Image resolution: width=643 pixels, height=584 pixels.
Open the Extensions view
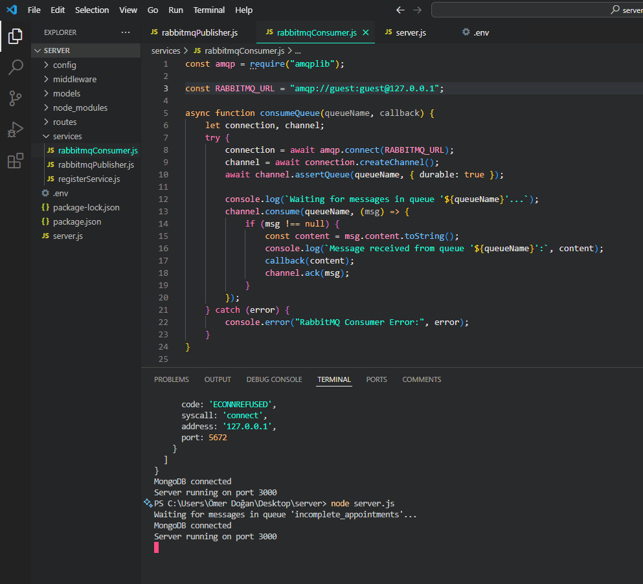(15, 161)
